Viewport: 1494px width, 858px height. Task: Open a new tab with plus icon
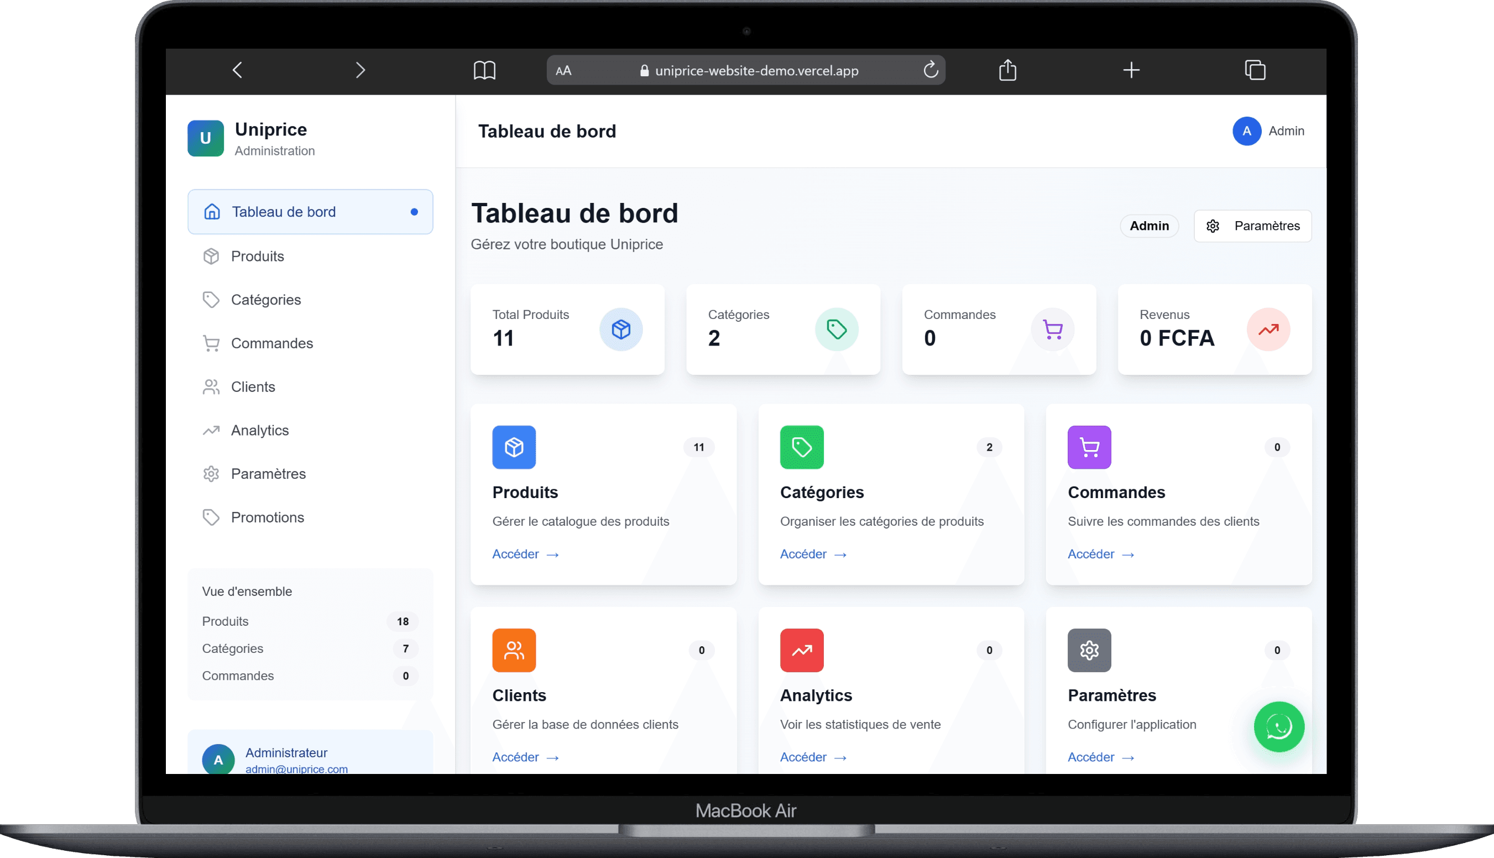[x=1131, y=70]
